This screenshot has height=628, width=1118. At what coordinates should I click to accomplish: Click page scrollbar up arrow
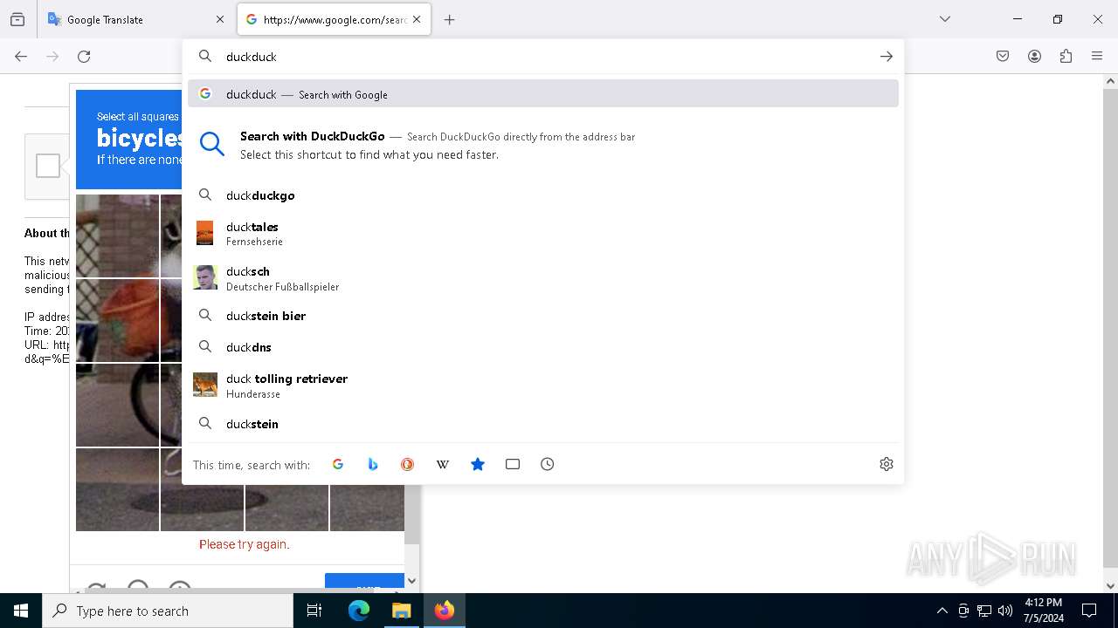click(x=1110, y=81)
